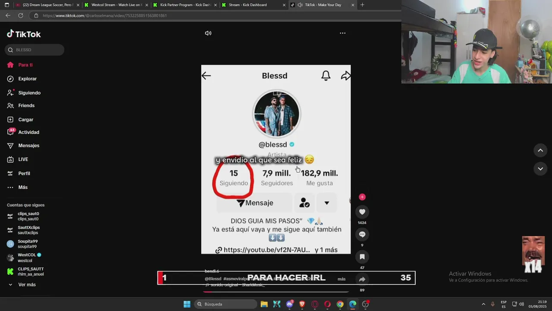Screen dimensions: 552x311
Task: View site info lock icon
Action: click(x=36, y=16)
